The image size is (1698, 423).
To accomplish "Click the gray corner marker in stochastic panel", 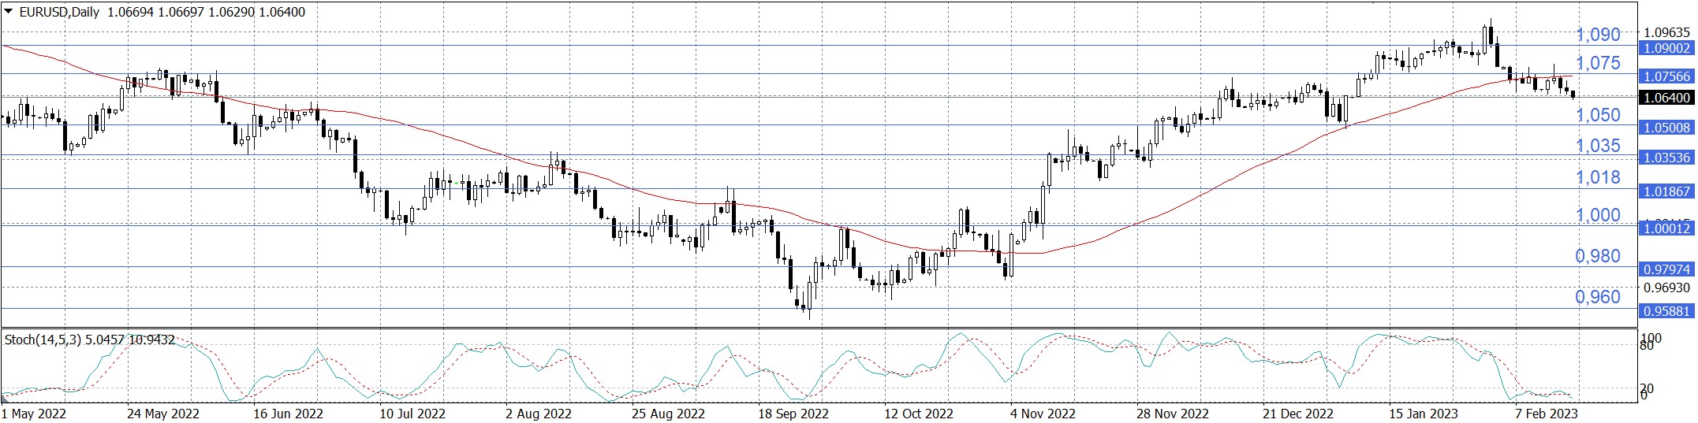I will (x=6, y=399).
